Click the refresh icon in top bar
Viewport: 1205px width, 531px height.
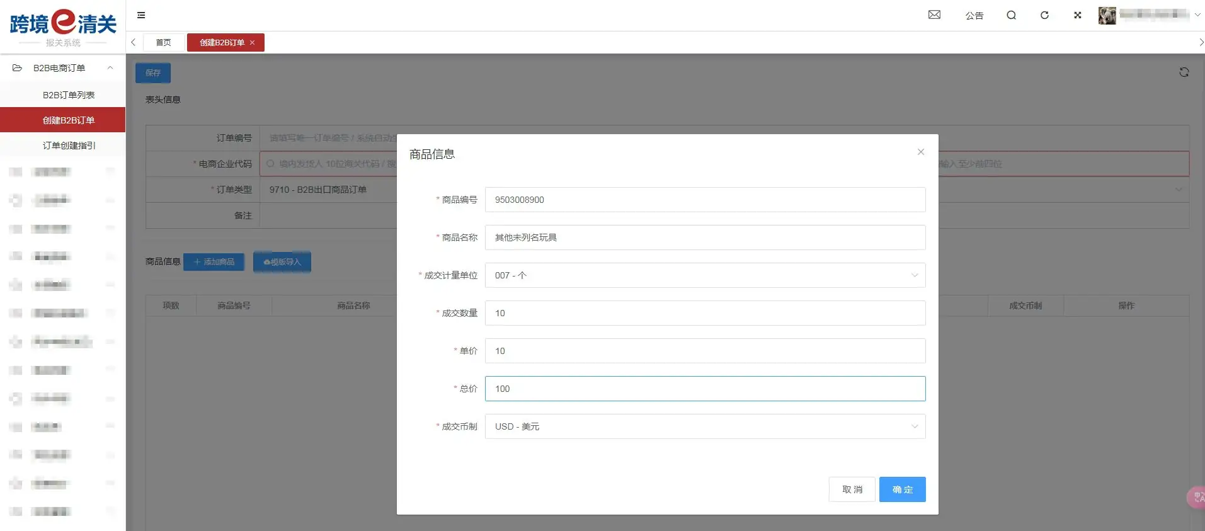pos(1044,15)
